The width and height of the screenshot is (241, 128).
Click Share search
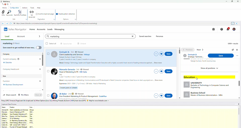click(x=10, y=95)
